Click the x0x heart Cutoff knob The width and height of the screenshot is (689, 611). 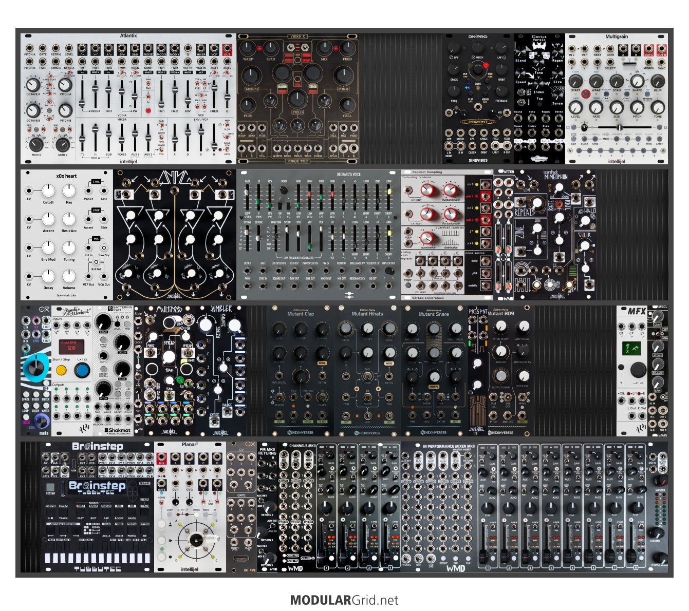point(48,191)
